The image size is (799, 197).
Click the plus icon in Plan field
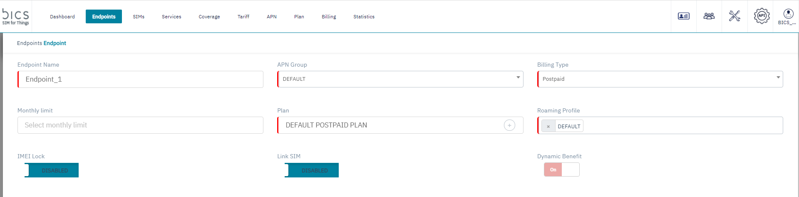pos(509,125)
